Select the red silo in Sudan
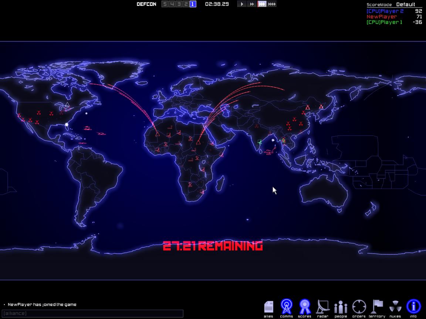This screenshot has height=319, width=426. click(198, 142)
